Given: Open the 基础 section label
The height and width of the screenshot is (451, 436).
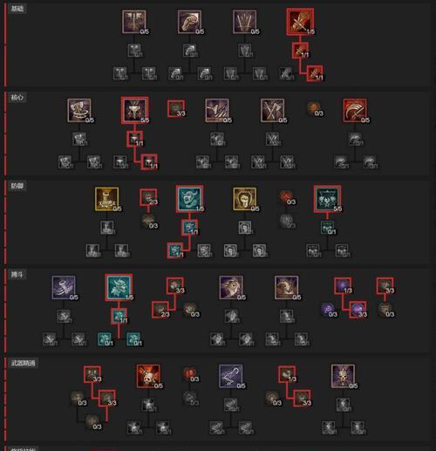Looking at the screenshot, I should click(x=17, y=9).
